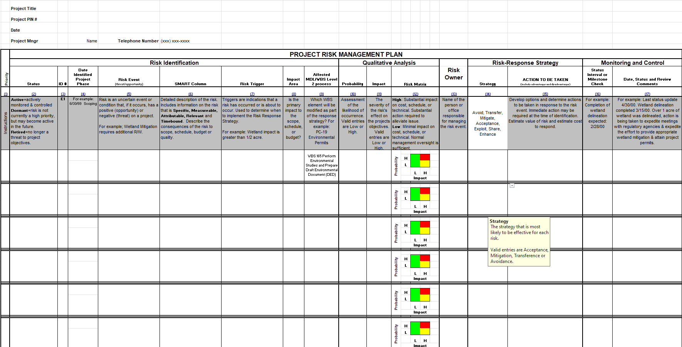Select the WBS 165 Perform Environmental Studies cell
The width and height of the screenshot is (682, 347).
tap(321, 165)
